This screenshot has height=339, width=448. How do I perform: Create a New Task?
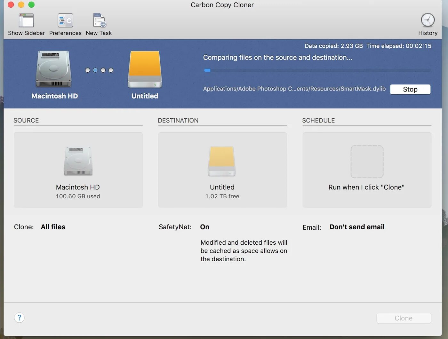[x=99, y=22]
